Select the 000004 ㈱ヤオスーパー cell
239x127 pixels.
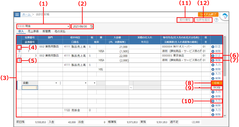(x=181, y=47)
